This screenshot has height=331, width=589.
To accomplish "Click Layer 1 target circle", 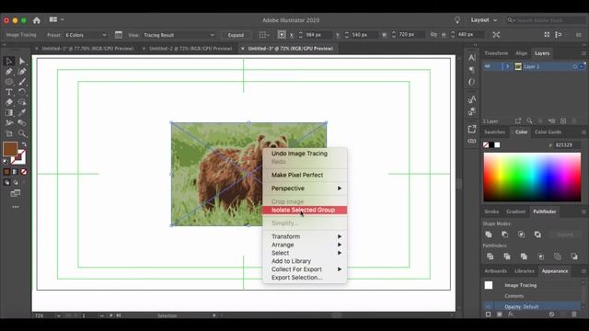I will (575, 66).
